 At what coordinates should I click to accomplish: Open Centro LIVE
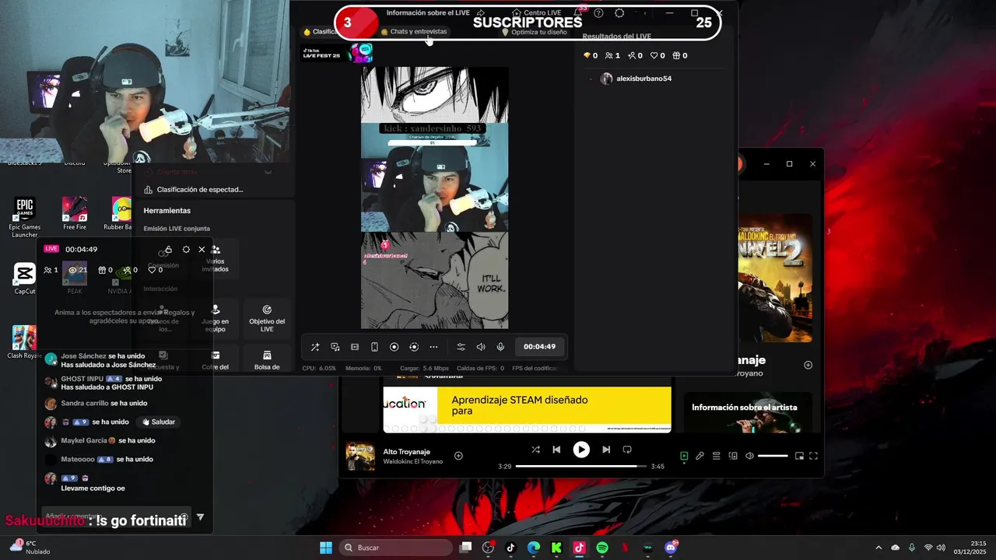pyautogui.click(x=536, y=12)
